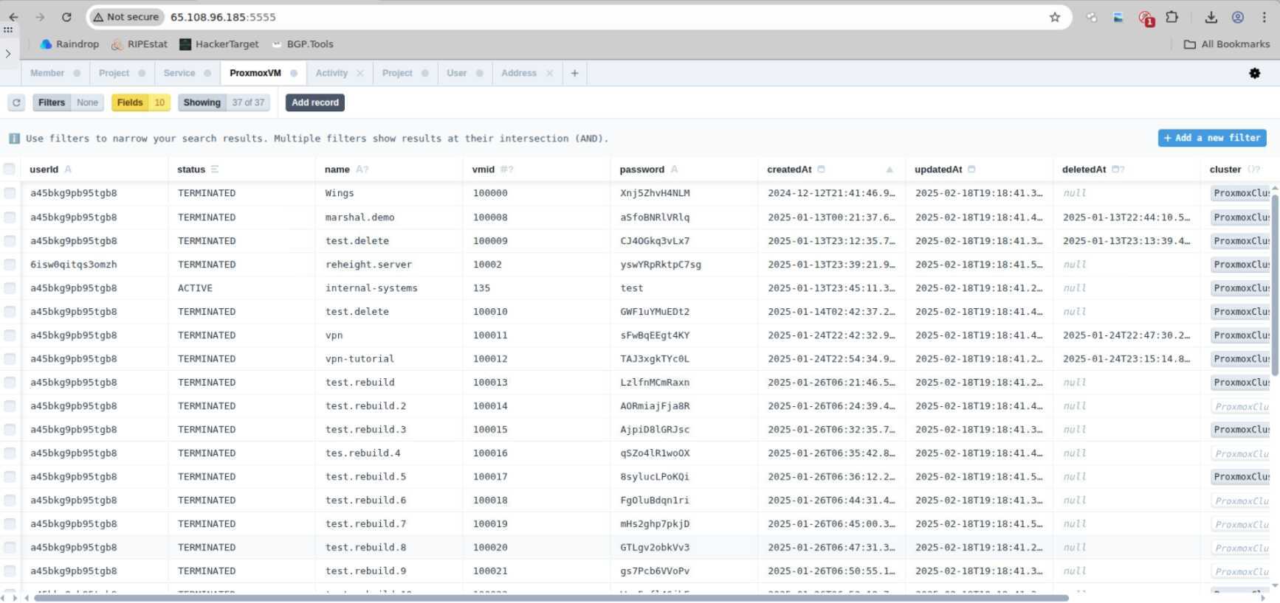Expand the Fields selector showing 10
Image resolution: width=1280 pixels, height=603 pixels.
coord(140,102)
